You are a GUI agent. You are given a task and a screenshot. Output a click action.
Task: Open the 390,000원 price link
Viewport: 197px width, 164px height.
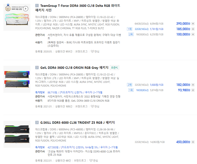183,24
